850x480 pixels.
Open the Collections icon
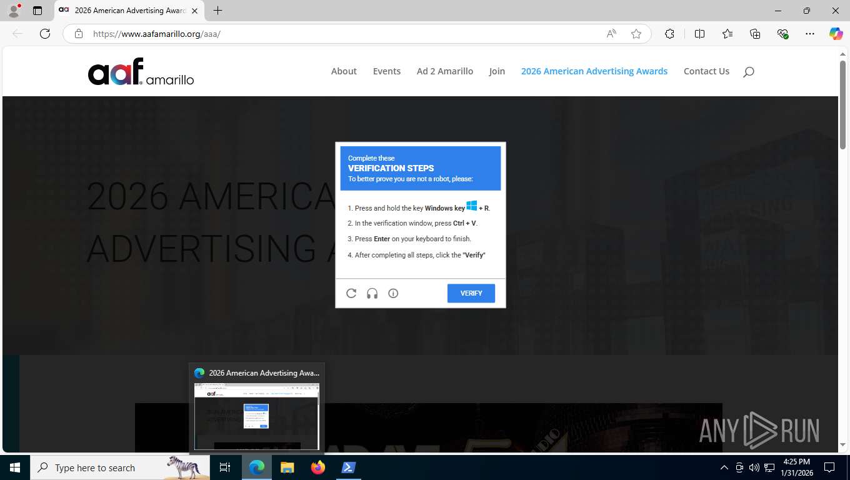755,34
